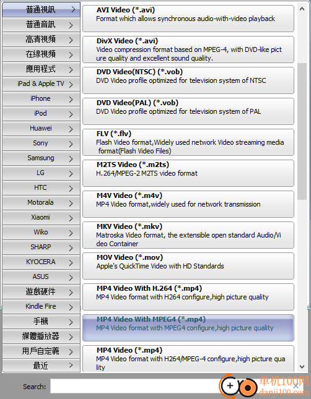Select DivX Video (*.avi) format
Image resolution: width=311 pixels, height=399 pixels.
pyautogui.click(x=188, y=49)
